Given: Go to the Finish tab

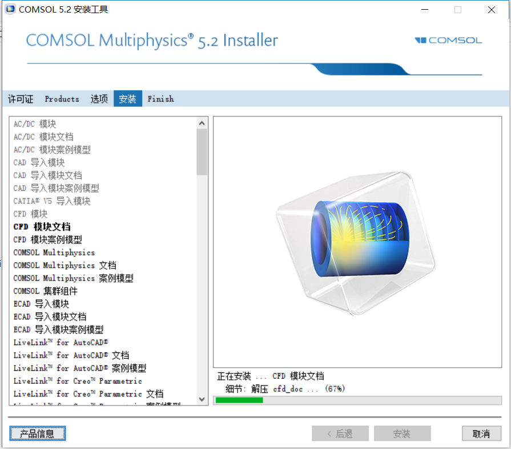Looking at the screenshot, I should tap(160, 99).
